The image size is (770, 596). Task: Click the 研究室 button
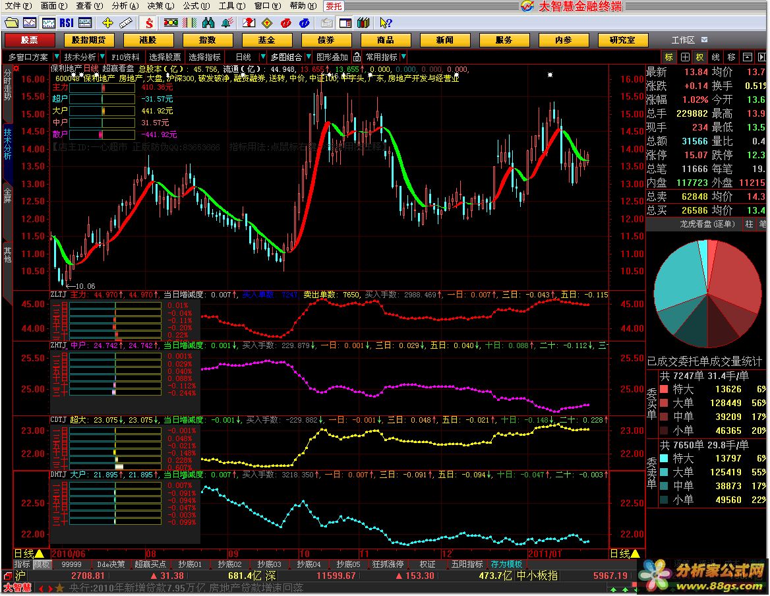pyautogui.click(x=623, y=40)
